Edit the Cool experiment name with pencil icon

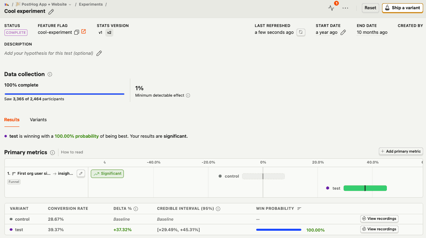coord(51,12)
